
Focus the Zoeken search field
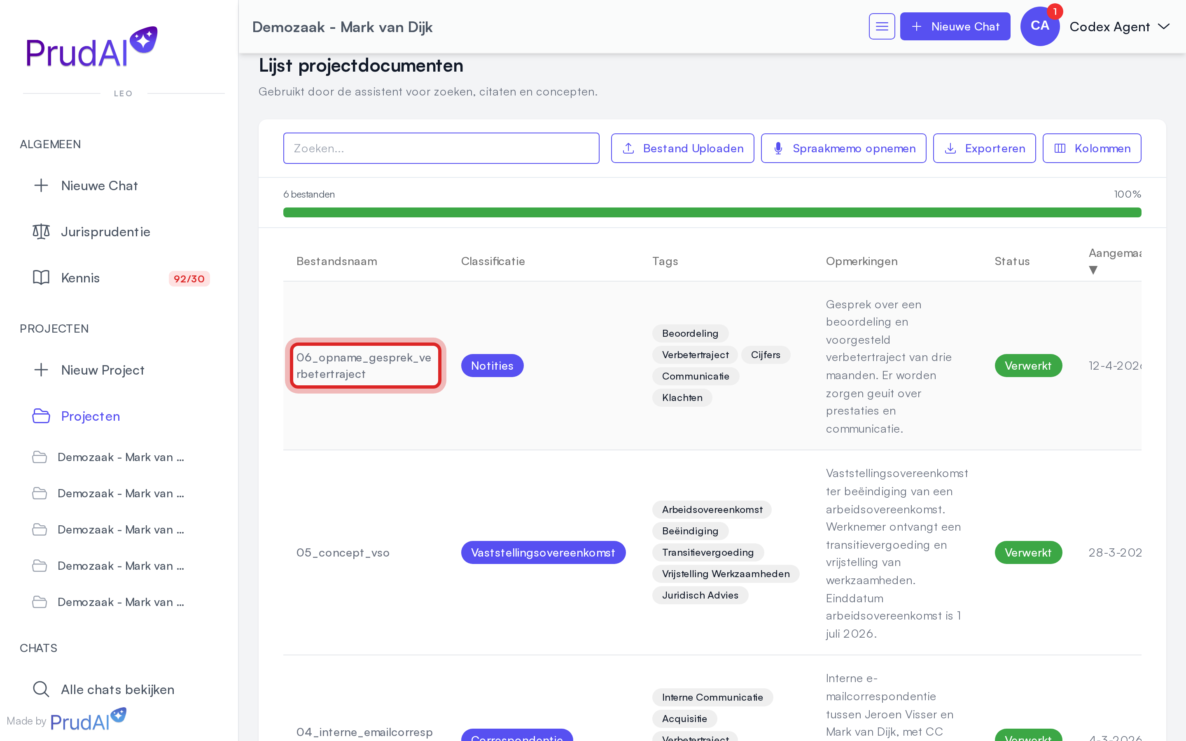pos(441,148)
